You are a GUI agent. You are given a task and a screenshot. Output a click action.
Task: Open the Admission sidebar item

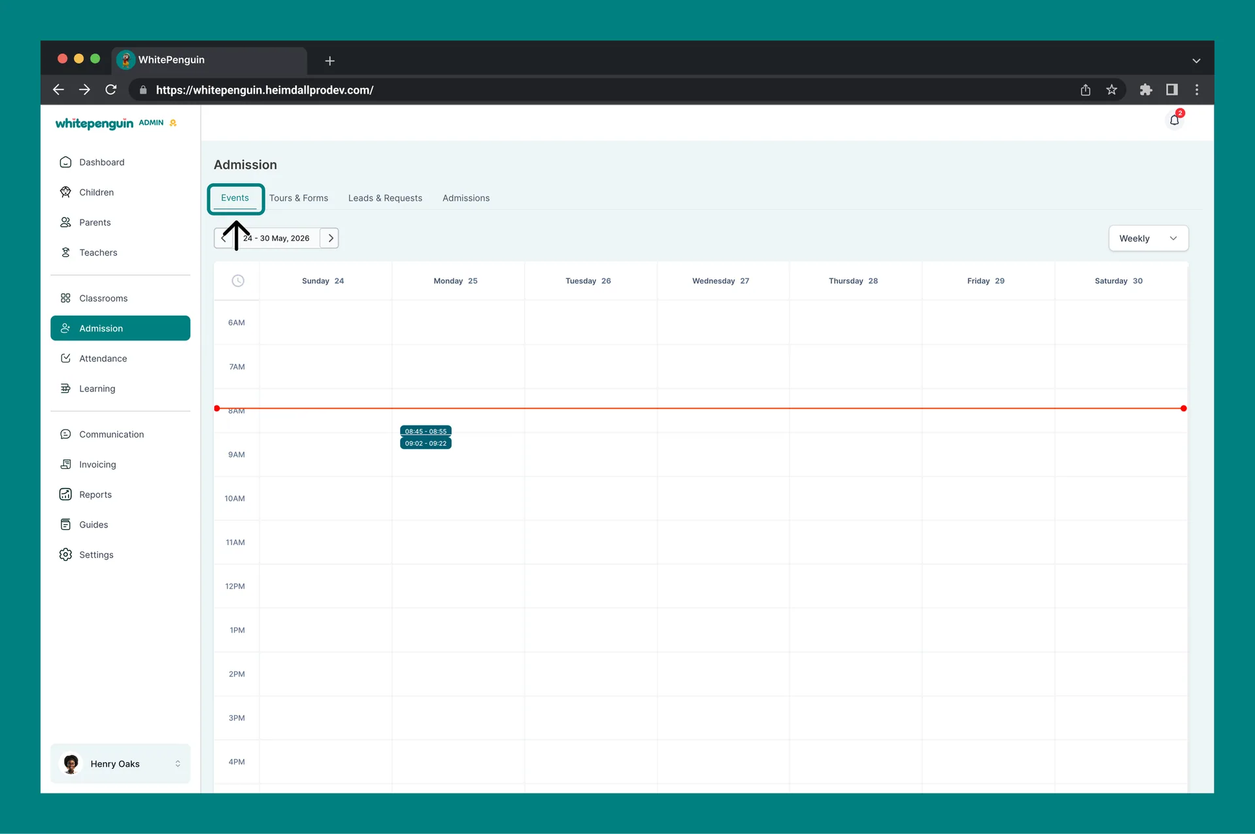(120, 328)
